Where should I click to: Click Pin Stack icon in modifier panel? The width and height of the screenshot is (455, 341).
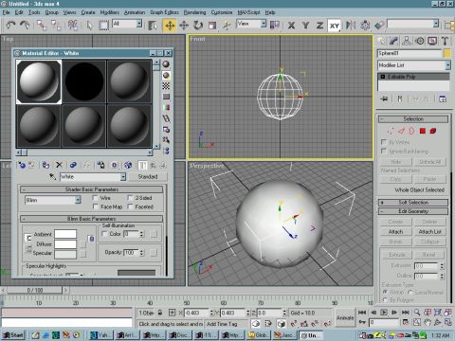(x=384, y=99)
